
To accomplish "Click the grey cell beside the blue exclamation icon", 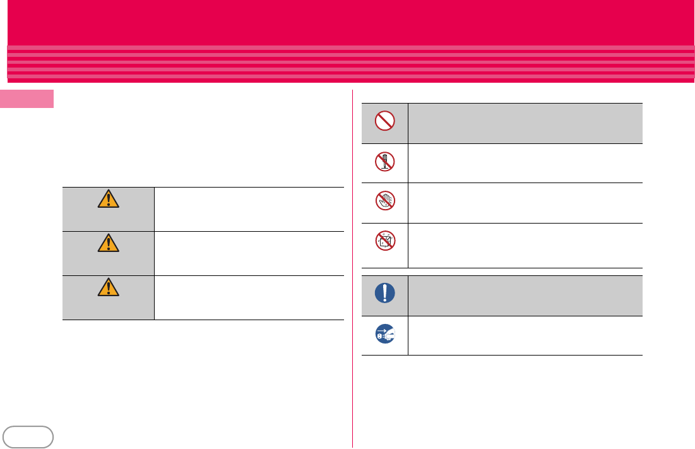I will click(525, 296).
